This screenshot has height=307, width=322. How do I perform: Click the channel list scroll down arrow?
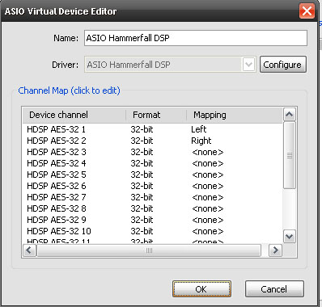click(x=290, y=237)
